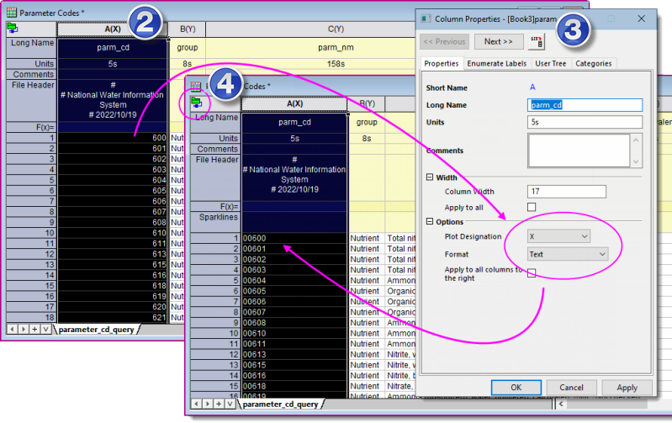Select parameter_cd_query sheet tab in front window
Viewport: 672px width, 423px height.
tap(280, 404)
